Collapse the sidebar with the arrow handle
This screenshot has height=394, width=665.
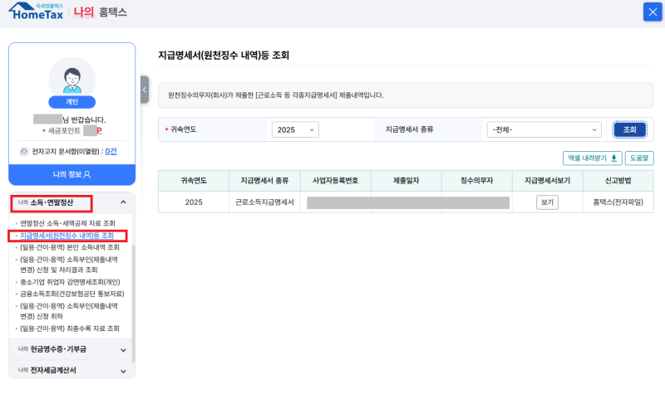point(145,90)
